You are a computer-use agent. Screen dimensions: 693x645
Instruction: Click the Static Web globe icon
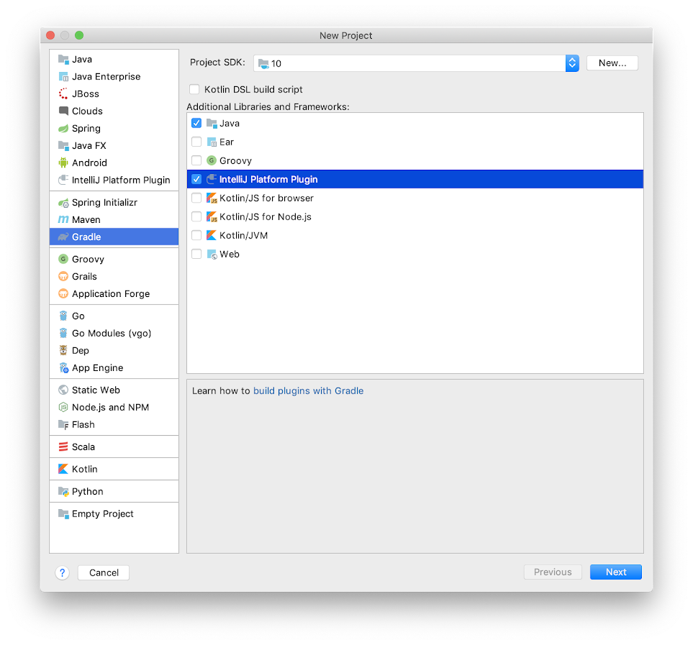click(x=63, y=390)
